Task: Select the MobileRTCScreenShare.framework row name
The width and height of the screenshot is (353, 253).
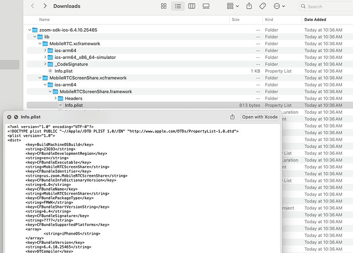Action: coord(96,92)
